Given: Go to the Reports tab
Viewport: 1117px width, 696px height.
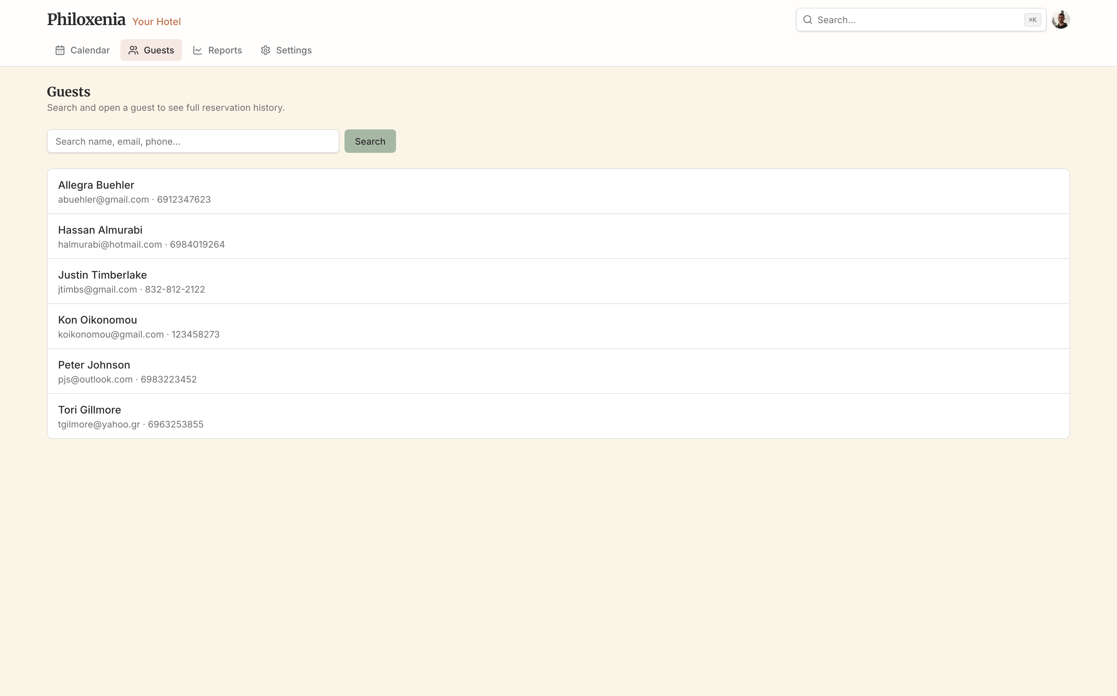Looking at the screenshot, I should tap(217, 50).
